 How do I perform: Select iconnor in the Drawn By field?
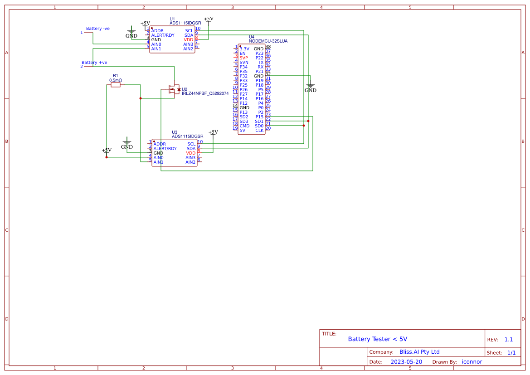(472, 361)
